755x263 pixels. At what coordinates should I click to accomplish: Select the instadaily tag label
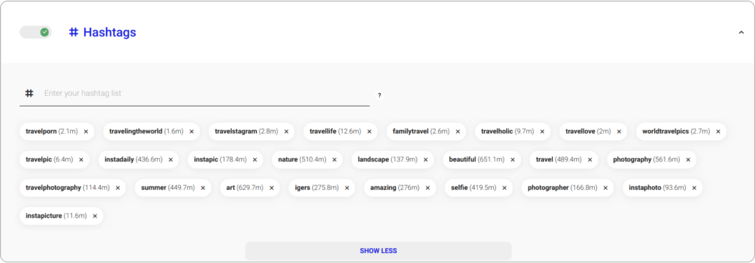pos(119,159)
